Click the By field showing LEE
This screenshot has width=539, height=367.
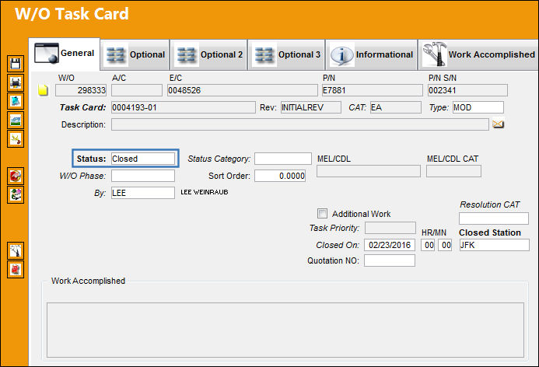[143, 193]
